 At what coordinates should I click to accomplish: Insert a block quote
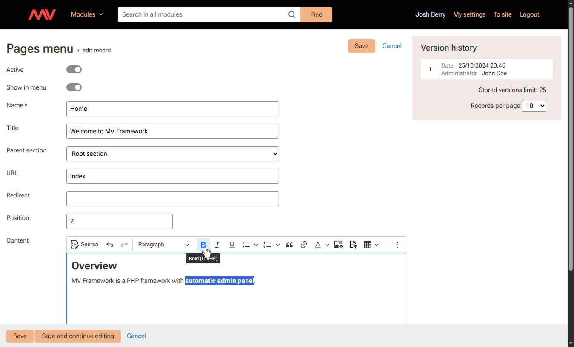(289, 245)
